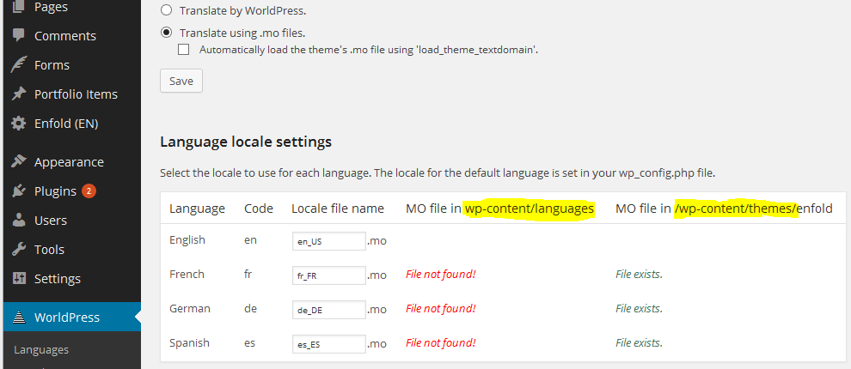
Task: Enable automatically load theme's .mo file checkbox
Action: coord(184,50)
